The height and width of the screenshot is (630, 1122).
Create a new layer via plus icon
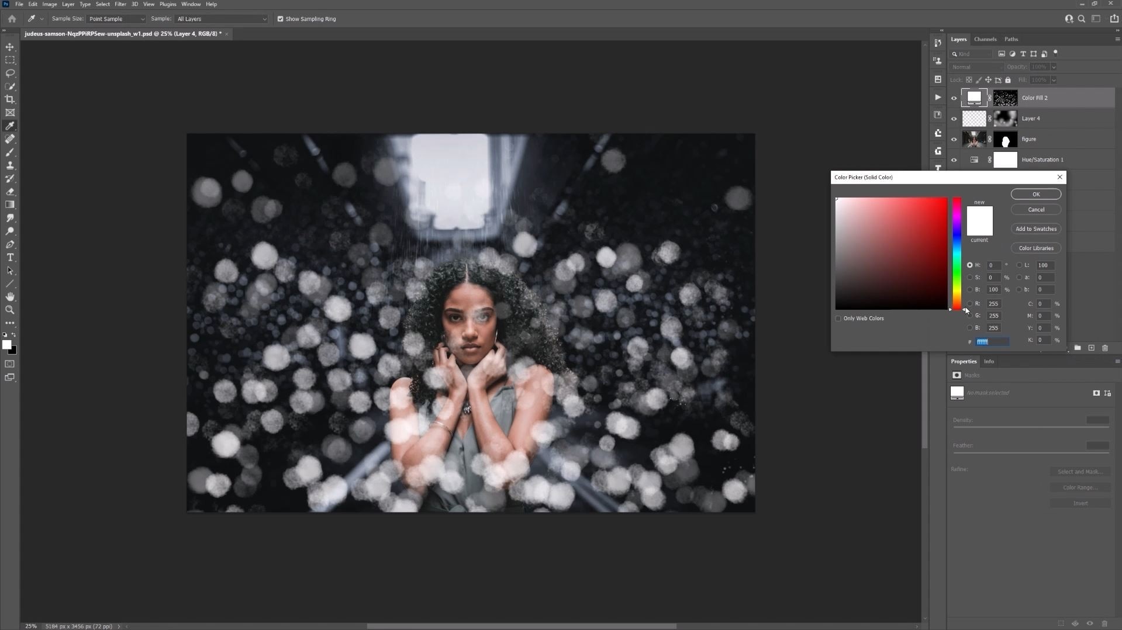point(1091,348)
